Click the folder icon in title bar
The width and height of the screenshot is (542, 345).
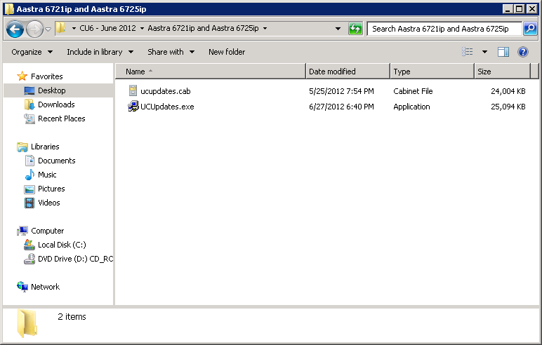coord(10,9)
